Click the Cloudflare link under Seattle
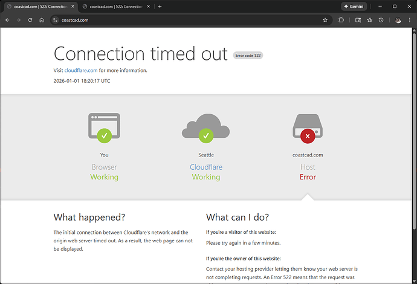 [205, 167]
